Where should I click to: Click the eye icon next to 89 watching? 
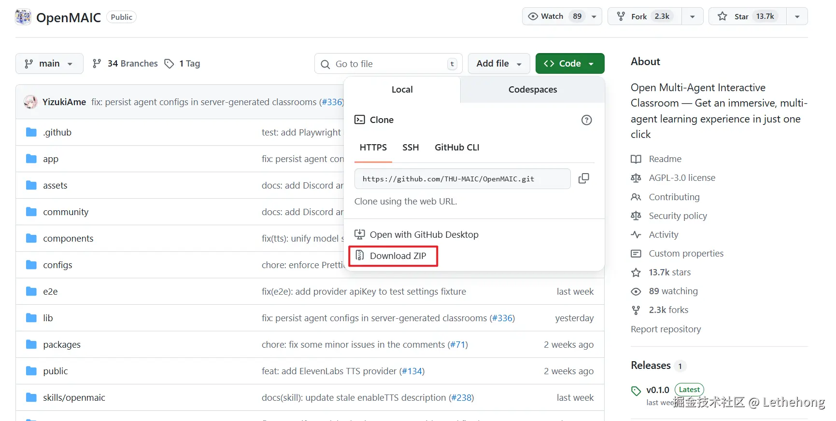(636, 291)
